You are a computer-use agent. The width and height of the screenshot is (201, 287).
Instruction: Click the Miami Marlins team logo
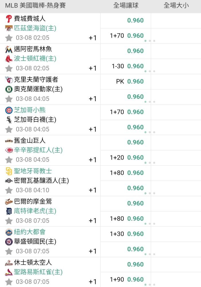9,49
